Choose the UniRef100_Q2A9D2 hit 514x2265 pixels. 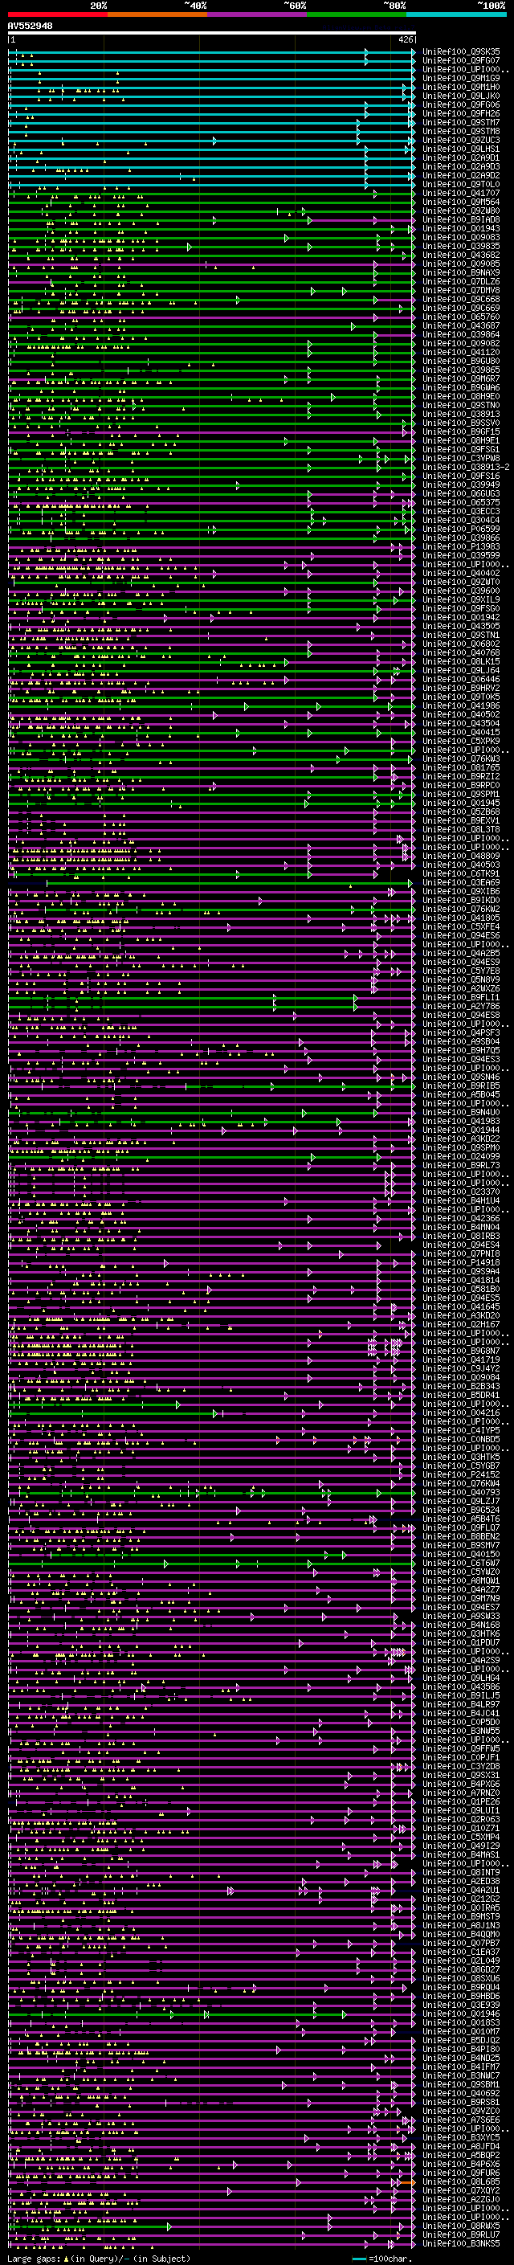click(461, 176)
